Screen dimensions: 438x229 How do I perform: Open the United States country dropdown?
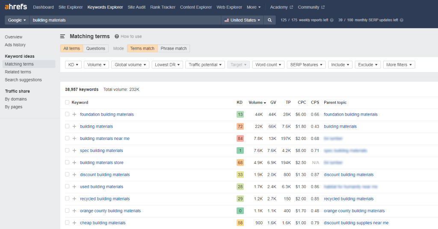click(242, 20)
